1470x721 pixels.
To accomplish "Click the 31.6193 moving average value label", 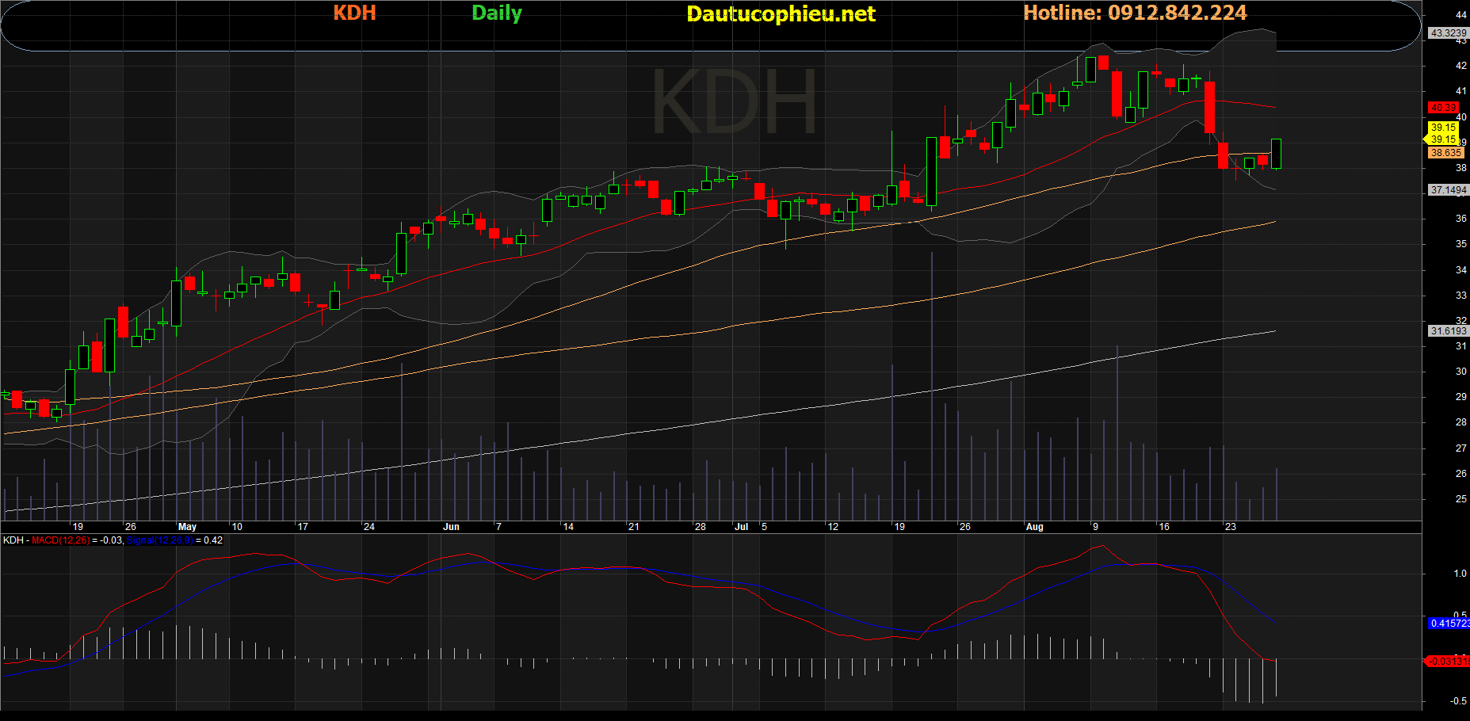I will point(1448,331).
